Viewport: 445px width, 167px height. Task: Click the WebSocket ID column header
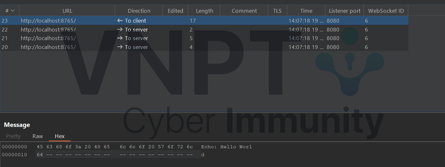coord(386,11)
